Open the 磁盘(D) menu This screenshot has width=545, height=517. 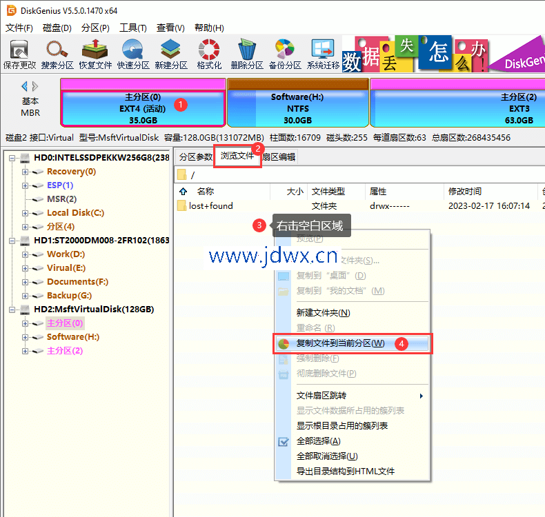tap(57, 28)
